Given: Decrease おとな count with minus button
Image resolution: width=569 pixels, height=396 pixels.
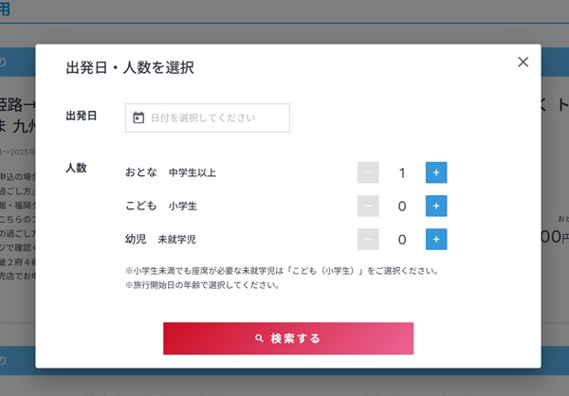Looking at the screenshot, I should (x=368, y=172).
